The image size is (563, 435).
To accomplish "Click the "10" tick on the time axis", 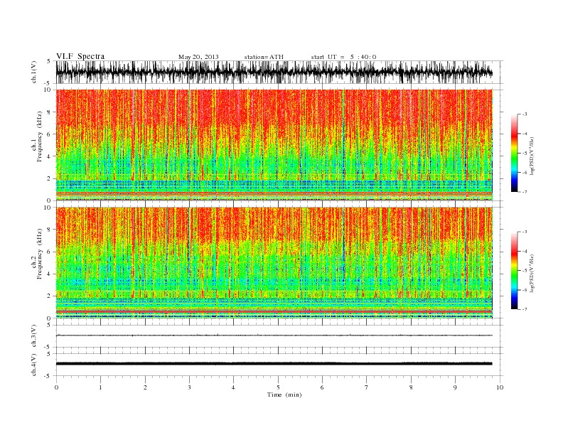I will 500,387.
